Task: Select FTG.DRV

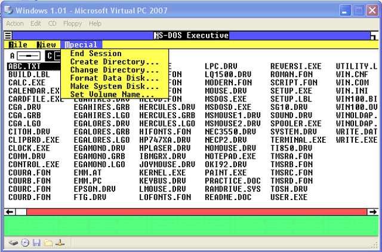Action: tap(90, 197)
